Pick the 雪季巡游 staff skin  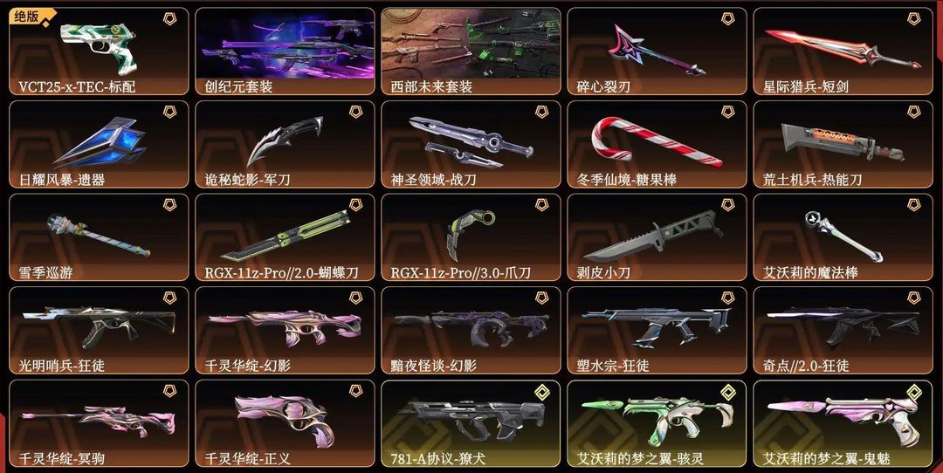99,237
